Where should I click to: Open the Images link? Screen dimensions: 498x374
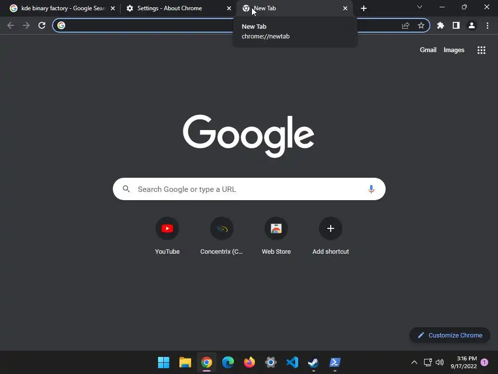(x=454, y=50)
